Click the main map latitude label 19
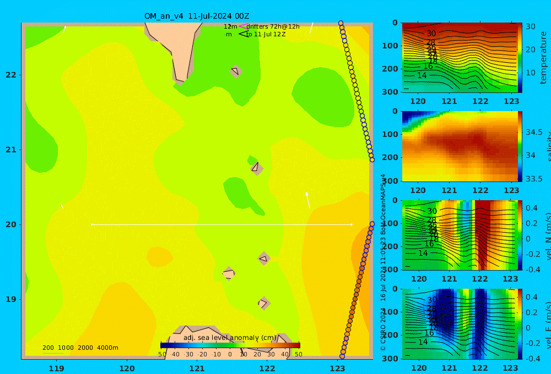Image resolution: width=551 pixels, height=374 pixels. coord(11,299)
